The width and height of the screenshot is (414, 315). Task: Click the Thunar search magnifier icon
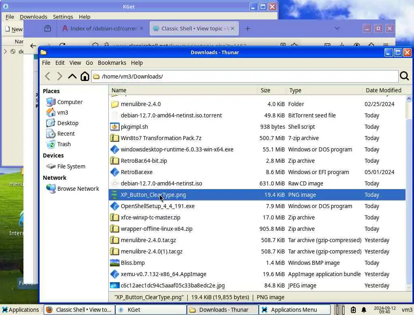404,76
